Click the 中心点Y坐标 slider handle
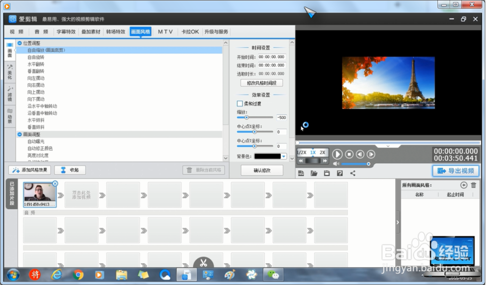The width and height of the screenshot is (497, 285). (254, 146)
